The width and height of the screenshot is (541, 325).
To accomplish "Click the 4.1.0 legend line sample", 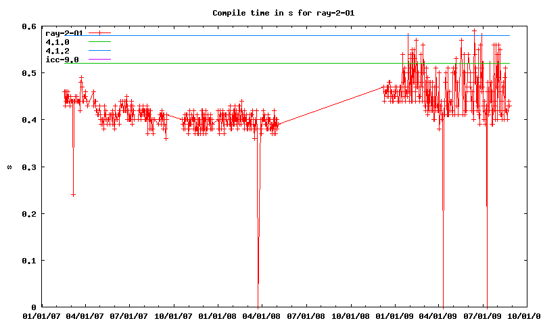I will point(99,42).
